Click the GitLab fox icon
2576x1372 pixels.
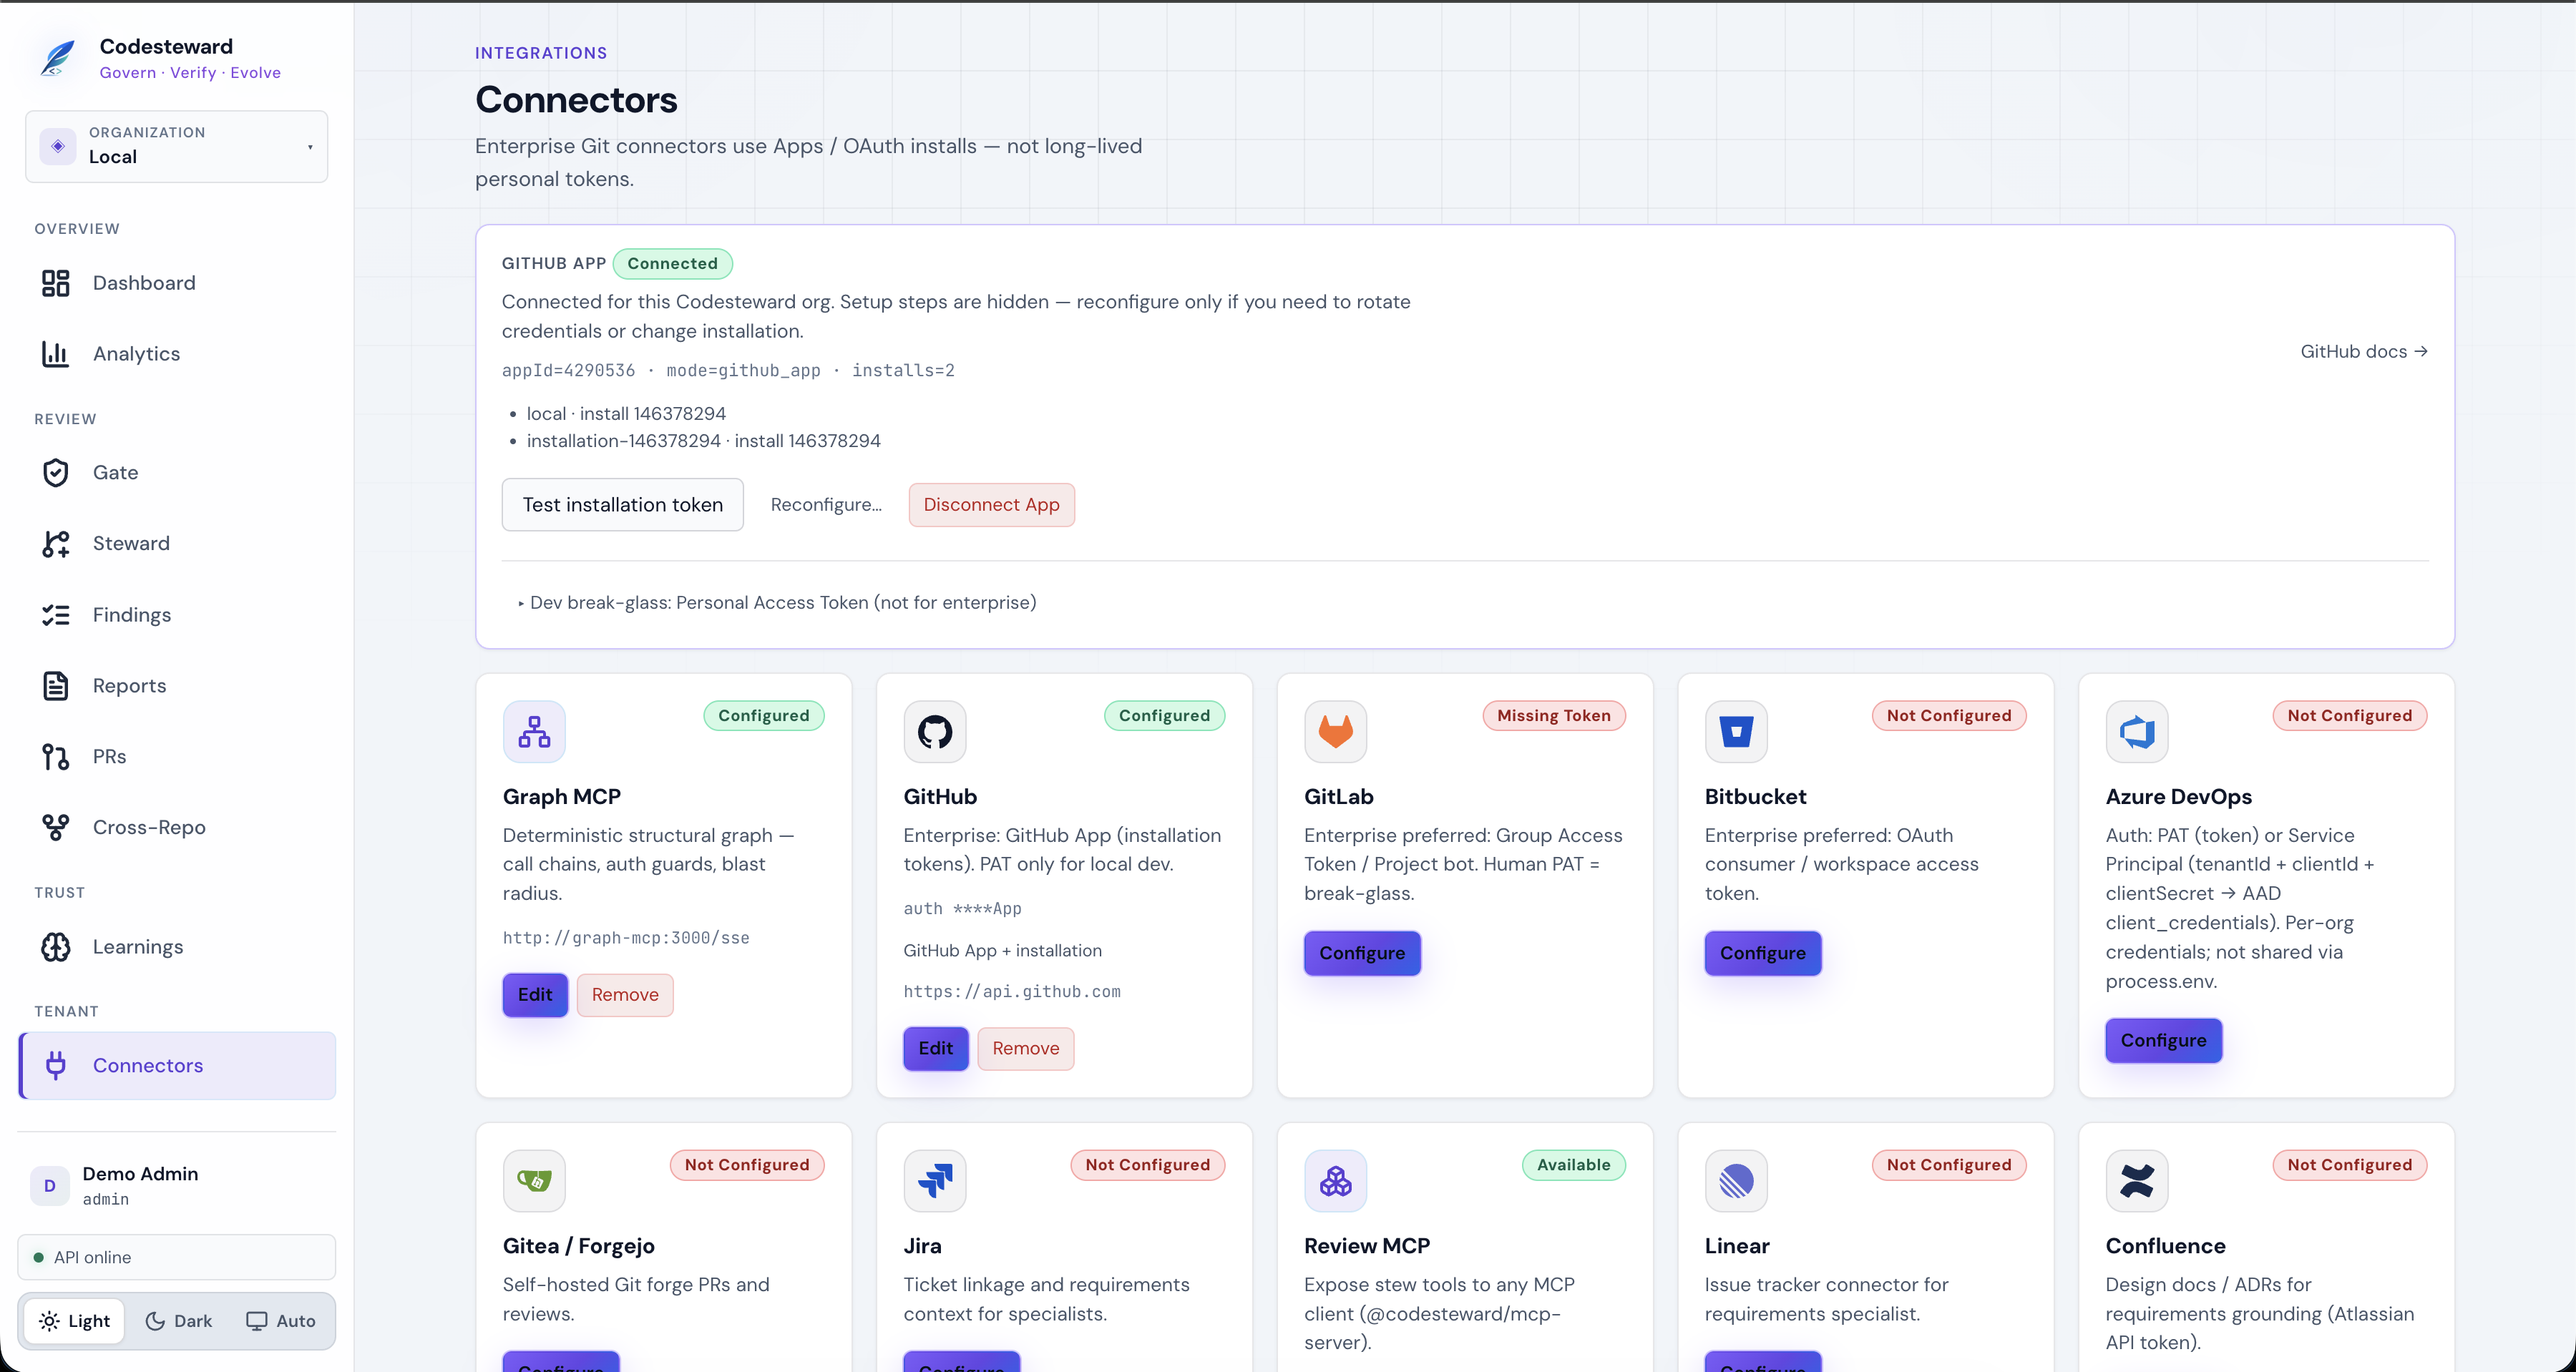click(1335, 732)
